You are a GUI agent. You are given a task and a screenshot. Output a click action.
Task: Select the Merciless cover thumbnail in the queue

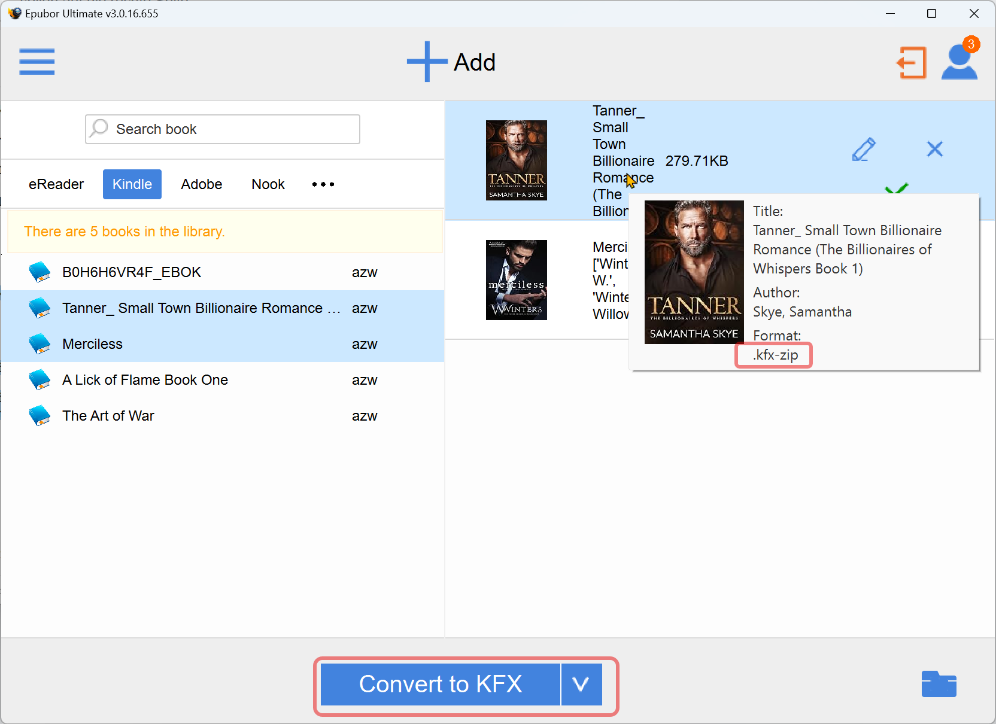(517, 280)
